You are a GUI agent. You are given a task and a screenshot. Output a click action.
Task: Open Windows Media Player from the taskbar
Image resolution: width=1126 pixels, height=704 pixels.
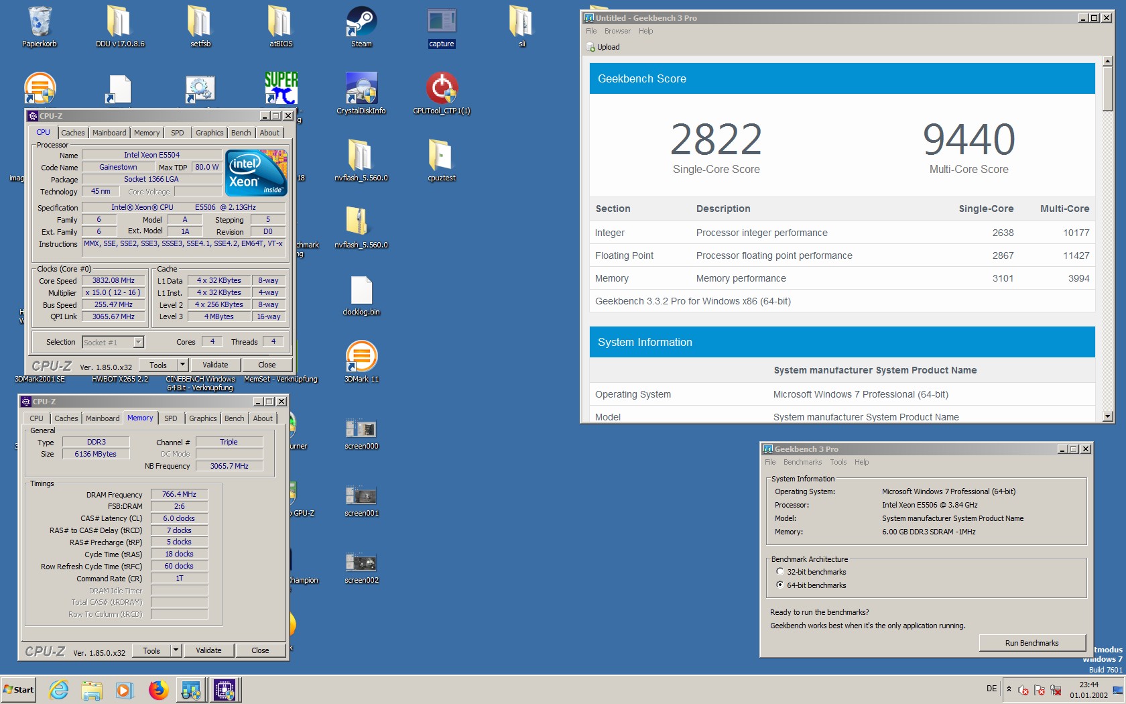(125, 689)
